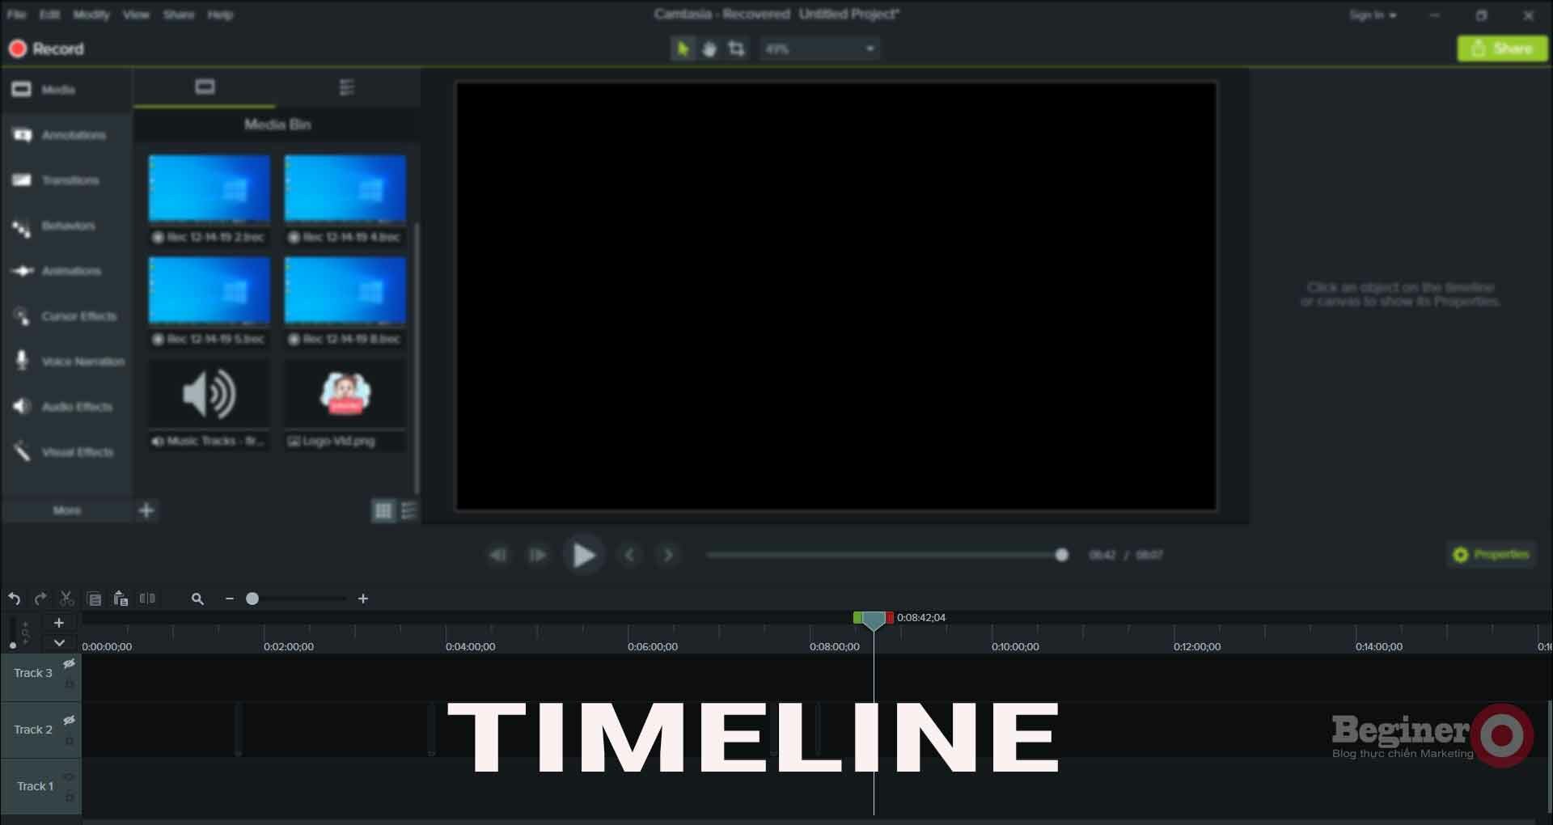
Task: Select the Cut tool in the timeline toolbar
Action: coord(66,599)
